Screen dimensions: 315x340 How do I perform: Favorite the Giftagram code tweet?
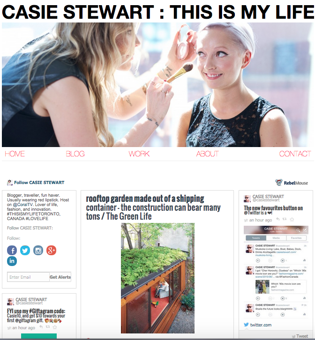(x=55, y=327)
